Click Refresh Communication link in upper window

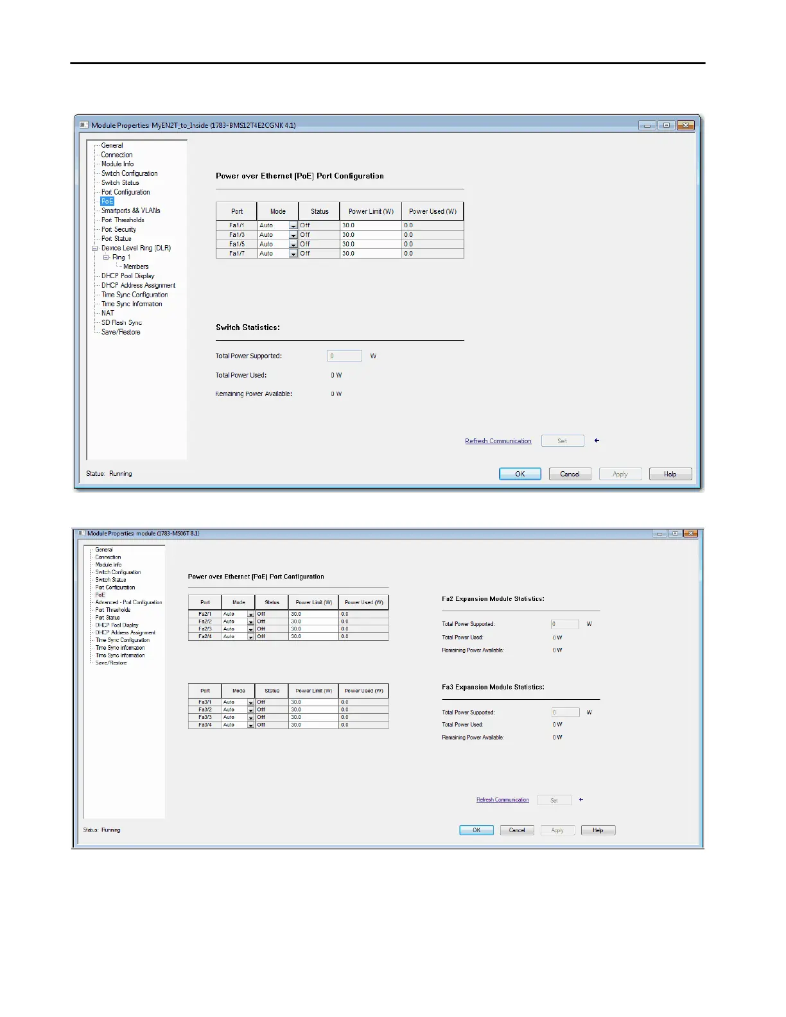coord(498,441)
